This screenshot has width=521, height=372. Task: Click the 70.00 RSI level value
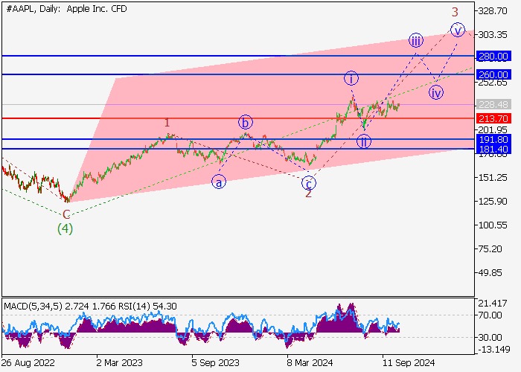(x=490, y=315)
